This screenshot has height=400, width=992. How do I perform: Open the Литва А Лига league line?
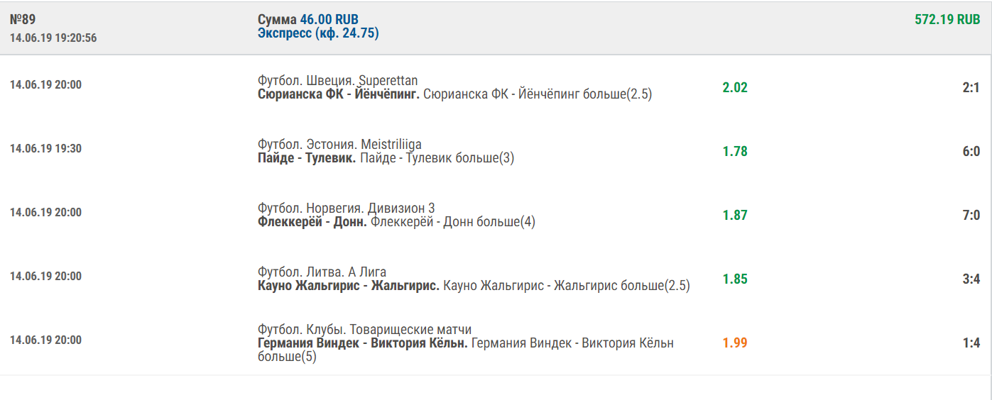[322, 272]
